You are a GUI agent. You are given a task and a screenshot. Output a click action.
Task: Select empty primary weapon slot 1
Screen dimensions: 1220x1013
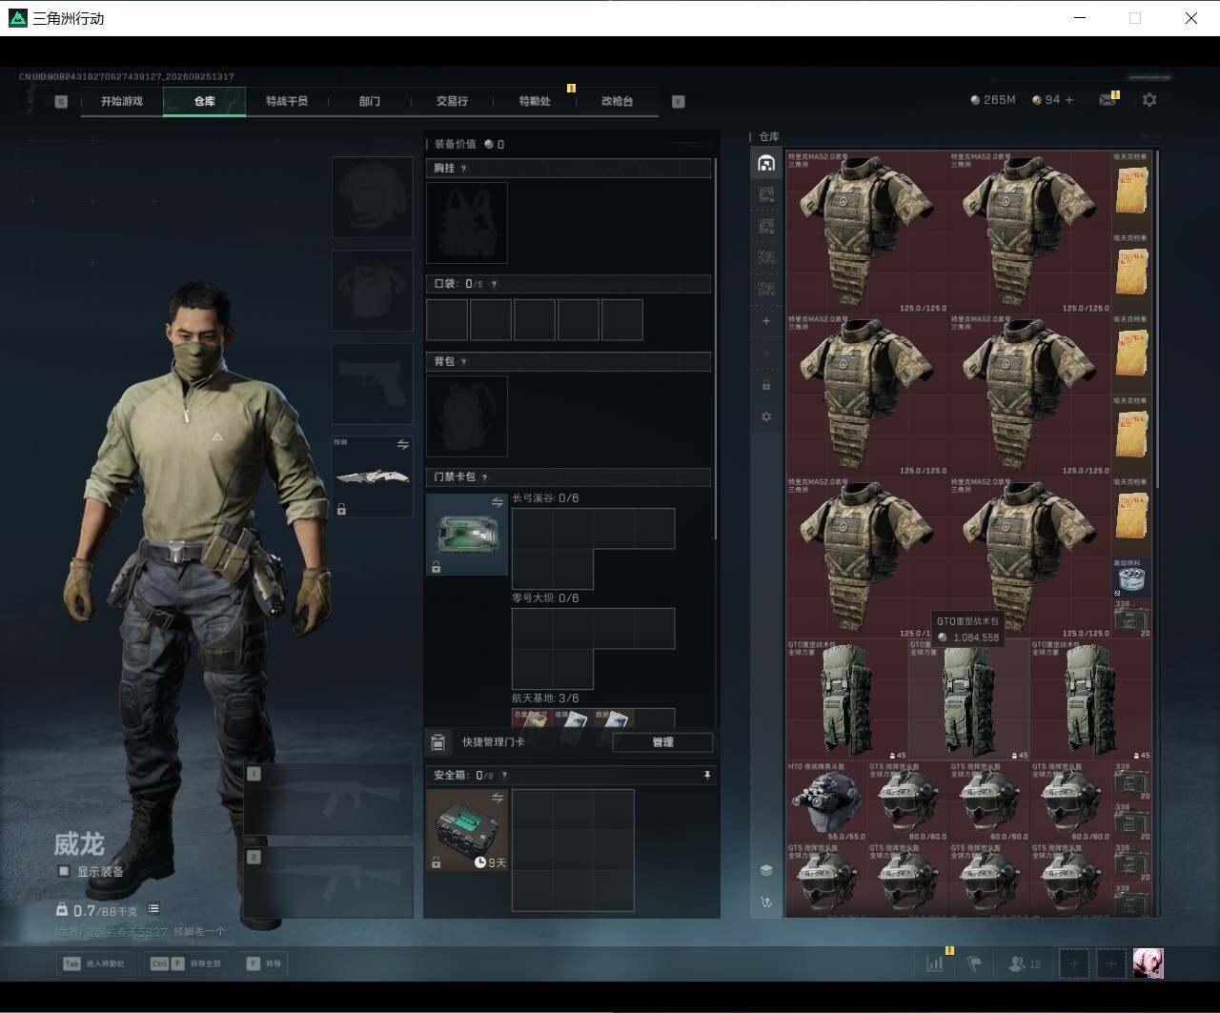coord(328,800)
